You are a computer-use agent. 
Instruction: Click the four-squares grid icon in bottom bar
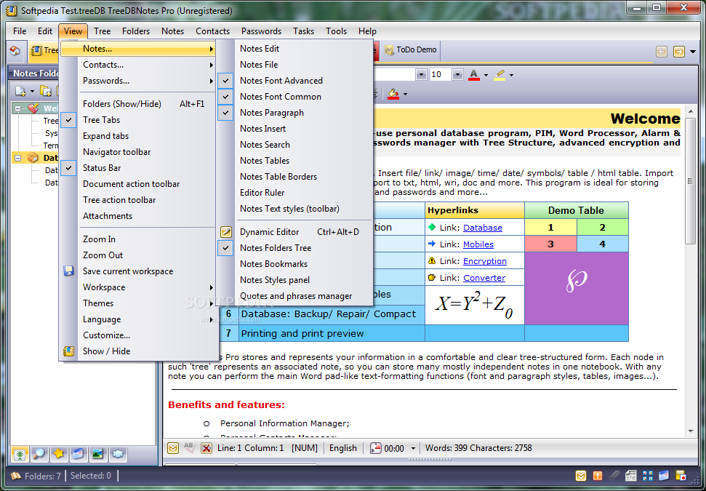pos(647,476)
